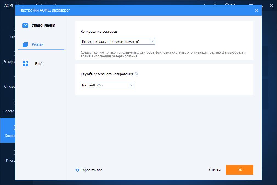277x185 pixels.
Task: Select the Режим tab label
Action: (x=38, y=44)
